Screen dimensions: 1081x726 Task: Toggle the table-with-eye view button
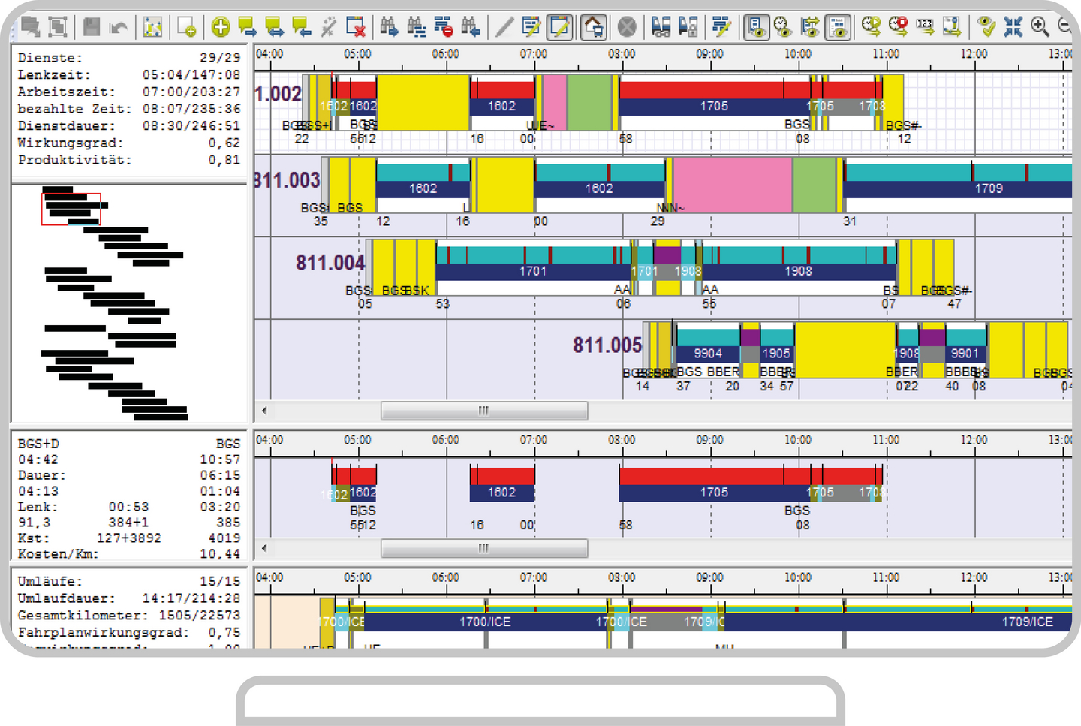pyautogui.click(x=838, y=28)
